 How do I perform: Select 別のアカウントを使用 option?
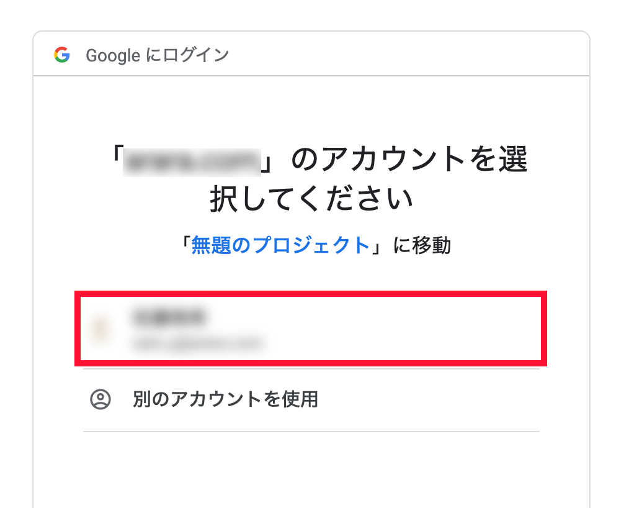point(311,399)
